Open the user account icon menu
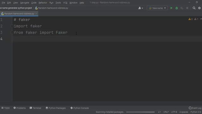Viewport: 202px width, 114px height. [x=140, y=8]
